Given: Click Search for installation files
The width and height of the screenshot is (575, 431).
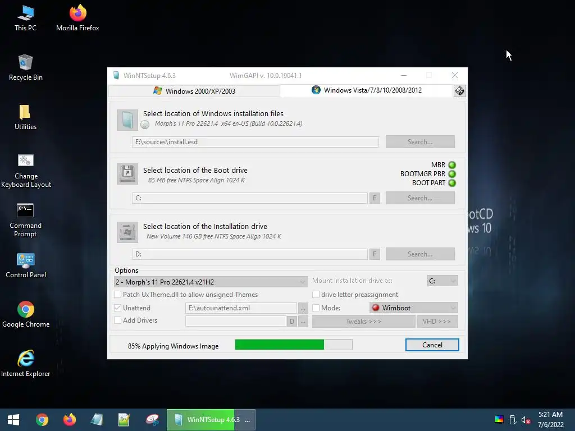Looking at the screenshot, I should [420, 142].
